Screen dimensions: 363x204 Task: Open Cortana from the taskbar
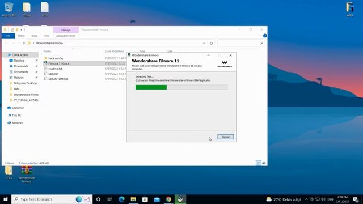pyautogui.click(x=98, y=199)
